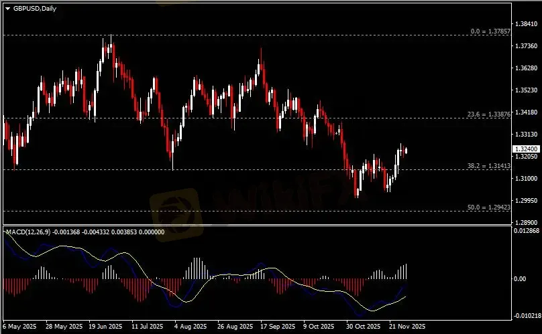542x334 pixels.
Task: Click the last MACD histogram bar
Action: point(406,271)
